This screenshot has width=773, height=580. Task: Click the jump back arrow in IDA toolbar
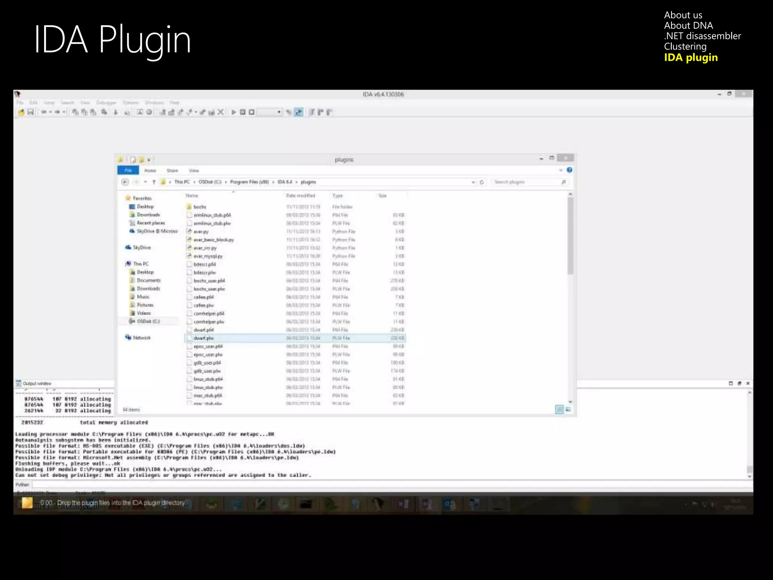click(x=44, y=112)
